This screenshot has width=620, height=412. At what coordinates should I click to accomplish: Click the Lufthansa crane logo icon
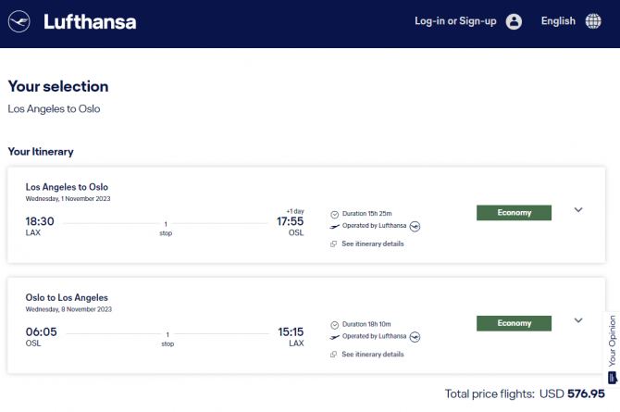coord(19,21)
